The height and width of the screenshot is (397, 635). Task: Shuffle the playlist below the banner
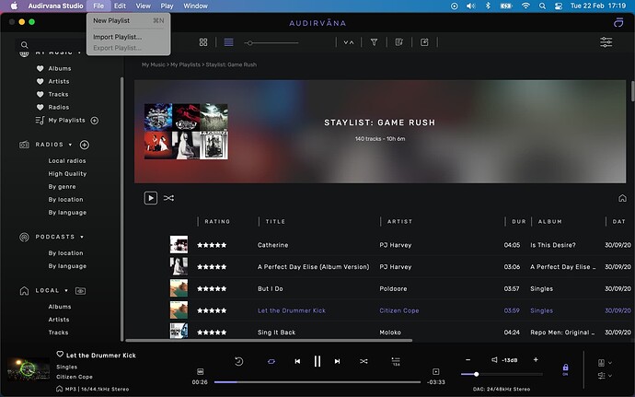pyautogui.click(x=168, y=198)
